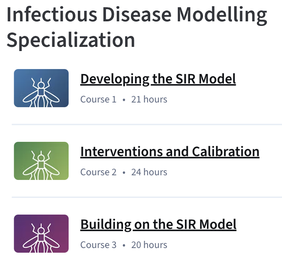Click the "21 hours" duration text
282x261 pixels.
149,100
